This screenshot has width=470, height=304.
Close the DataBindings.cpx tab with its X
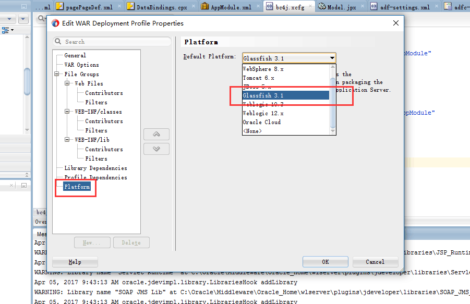[194, 6]
